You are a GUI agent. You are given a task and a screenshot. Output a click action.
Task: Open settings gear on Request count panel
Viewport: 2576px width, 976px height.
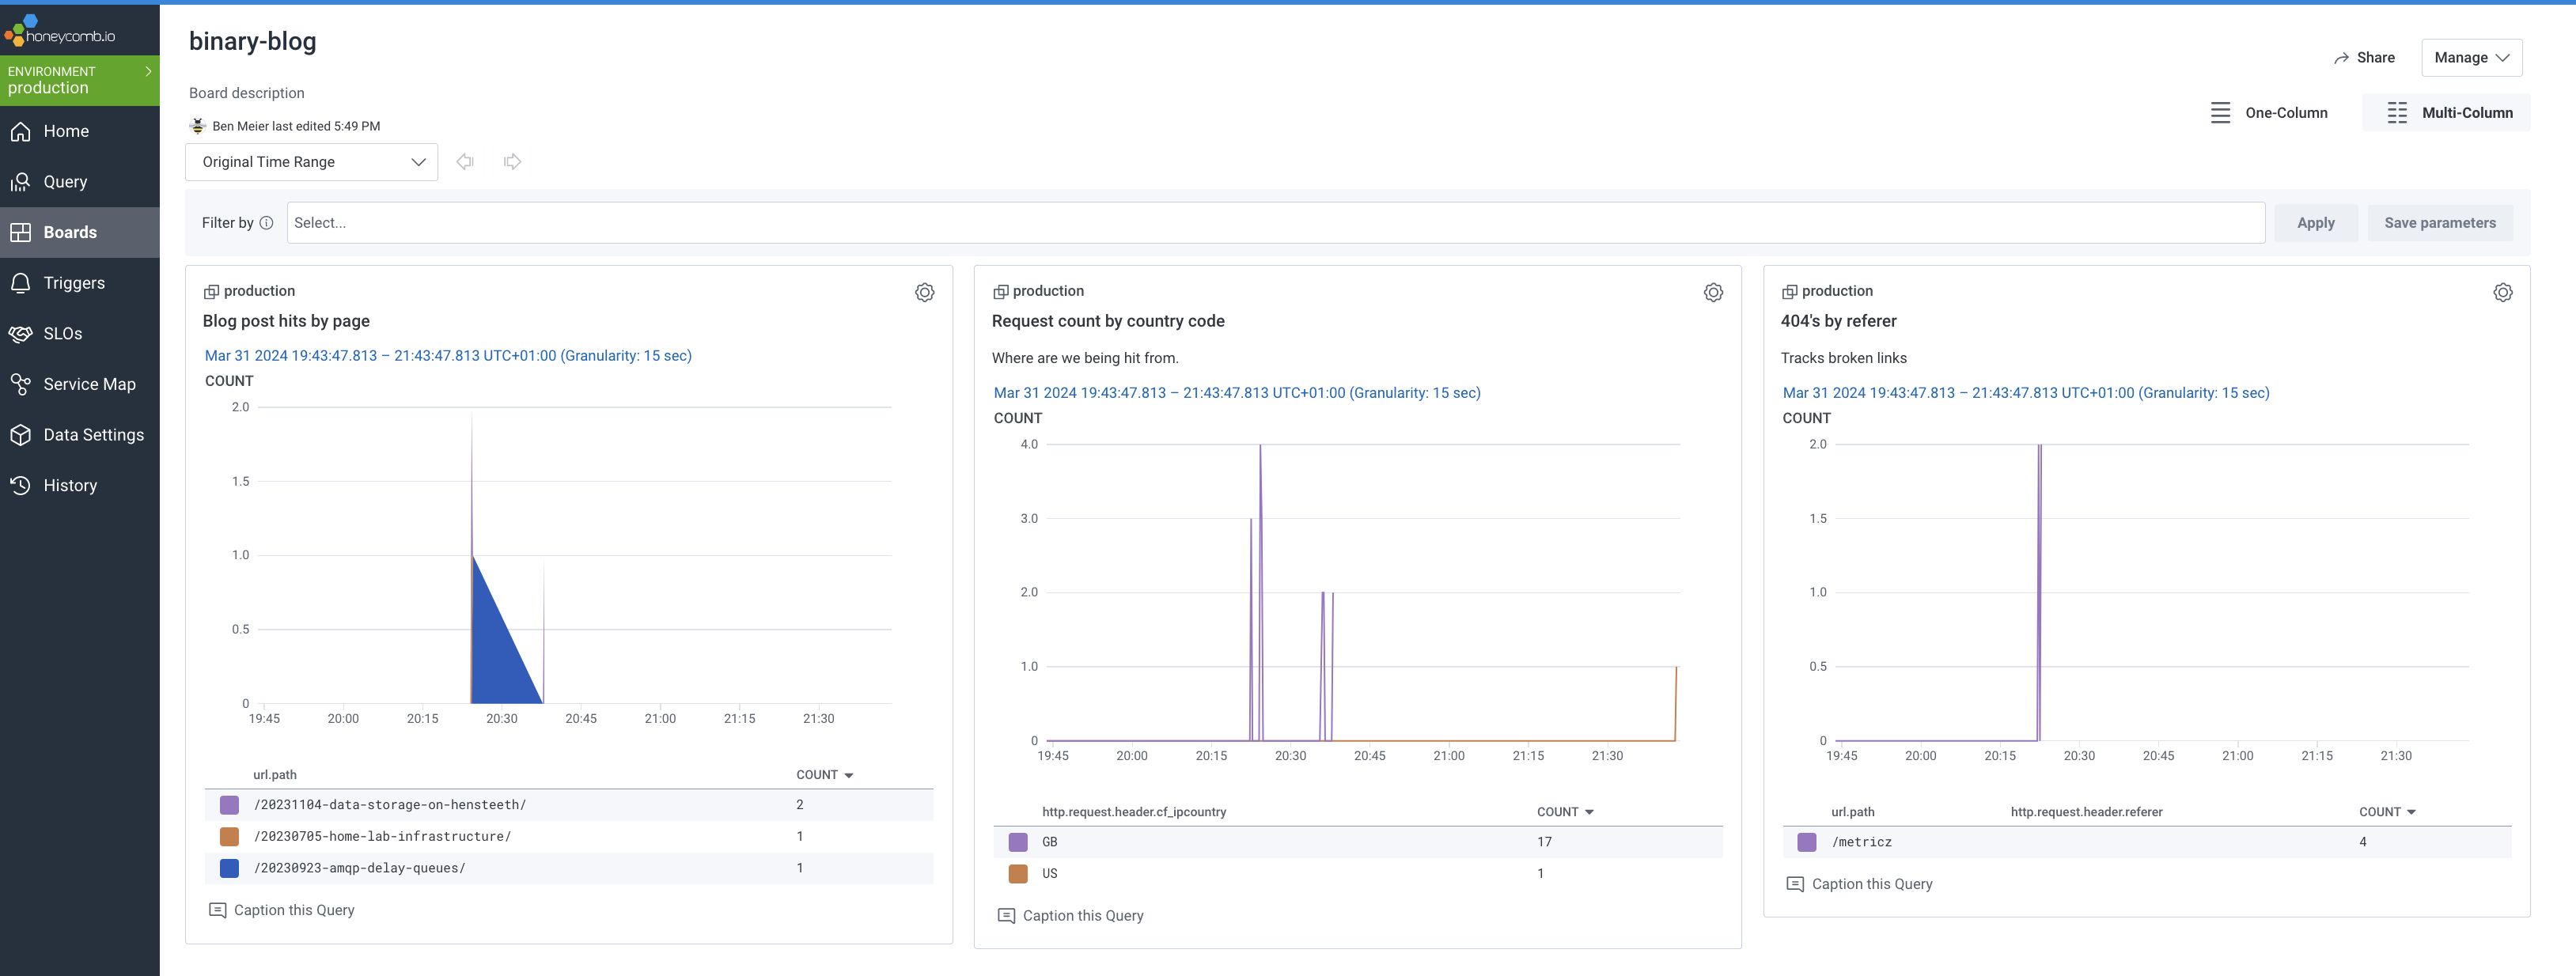[x=1713, y=292]
